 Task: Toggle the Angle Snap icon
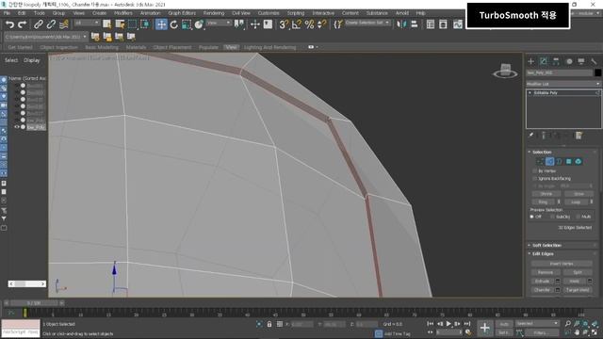[x=297, y=24]
